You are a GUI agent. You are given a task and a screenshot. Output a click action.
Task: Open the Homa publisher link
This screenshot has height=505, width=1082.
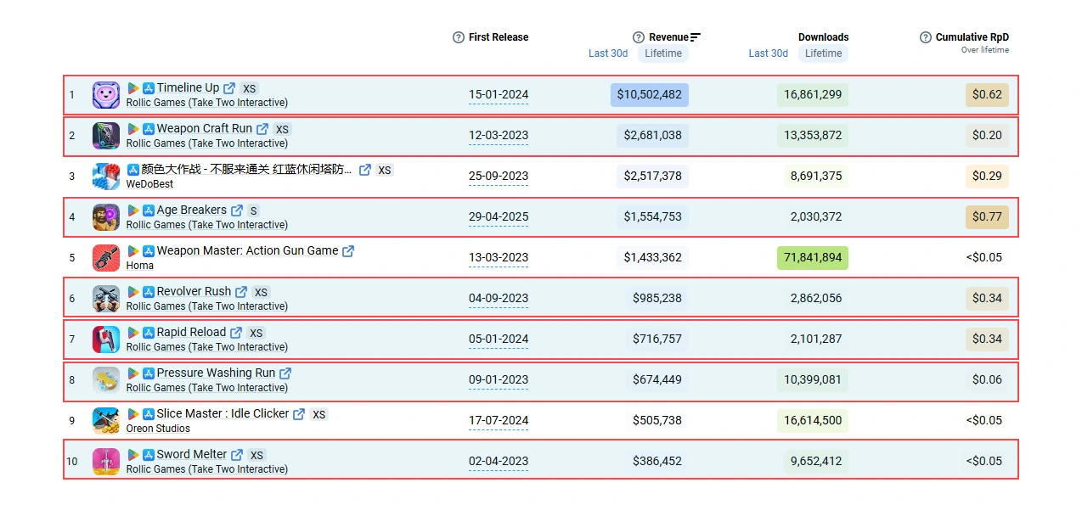pyautogui.click(x=139, y=266)
